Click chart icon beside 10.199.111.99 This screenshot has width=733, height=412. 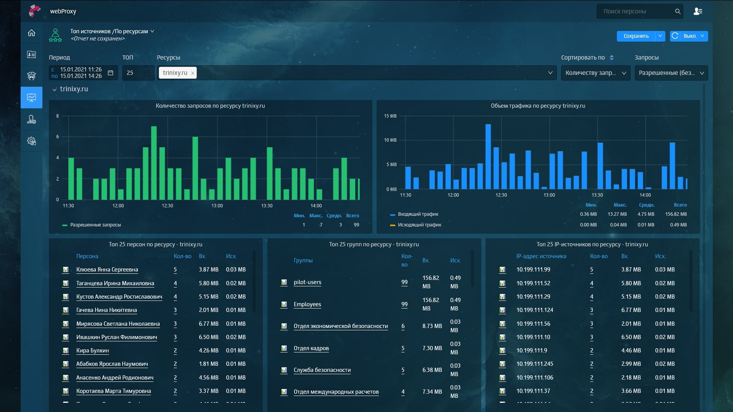click(x=502, y=270)
